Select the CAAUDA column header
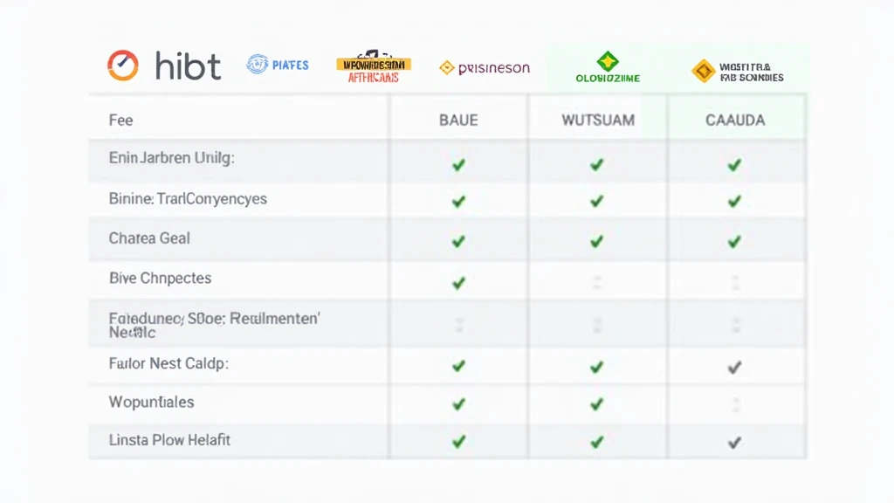Image resolution: width=894 pixels, height=503 pixels. coord(735,120)
